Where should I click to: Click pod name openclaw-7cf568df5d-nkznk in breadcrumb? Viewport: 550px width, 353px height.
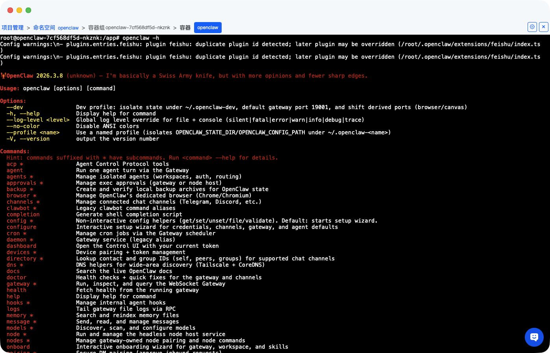(138, 28)
